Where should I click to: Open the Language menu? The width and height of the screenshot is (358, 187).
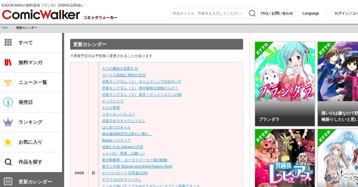[x=311, y=13]
